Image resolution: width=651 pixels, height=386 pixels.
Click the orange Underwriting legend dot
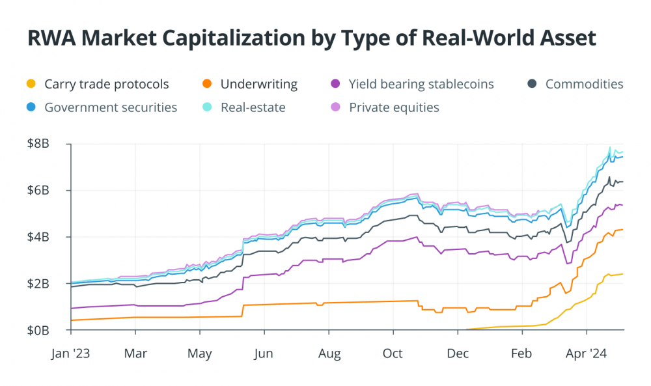click(207, 84)
